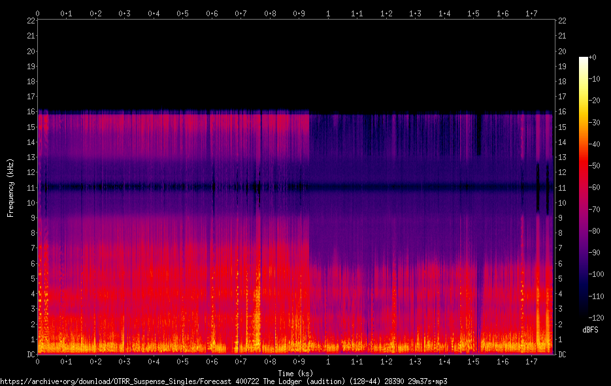Click the 0.5 mark on top time axis
The height and width of the screenshot is (386, 611).
182,14
